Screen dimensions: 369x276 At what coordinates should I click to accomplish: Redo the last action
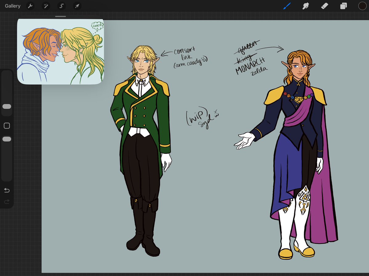click(7, 201)
